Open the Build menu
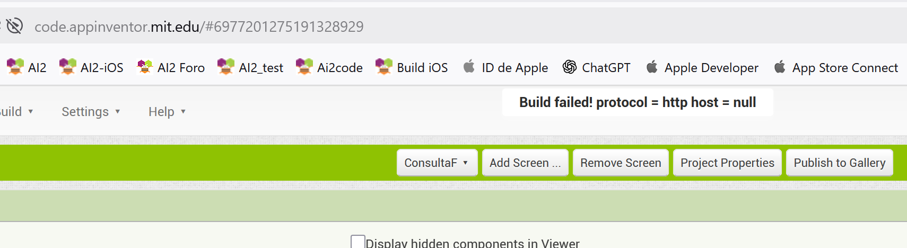 click(x=16, y=112)
